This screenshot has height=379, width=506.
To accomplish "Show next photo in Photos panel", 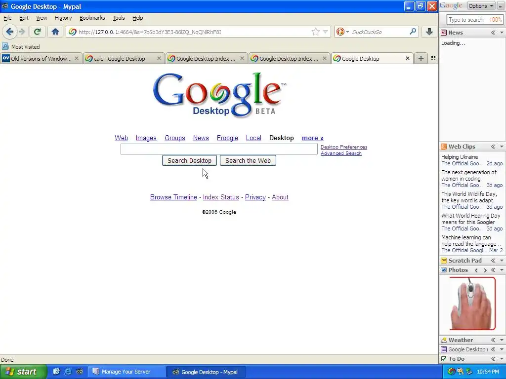I will pyautogui.click(x=485, y=270).
